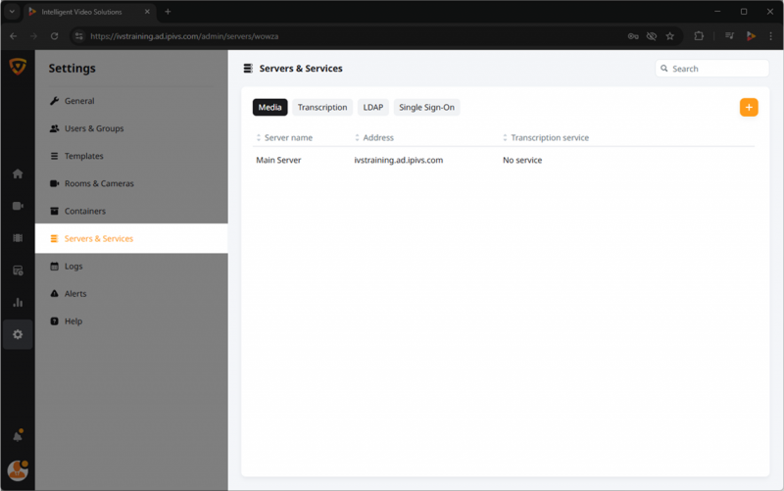
Task: Click the No service cell
Action: [x=522, y=160]
